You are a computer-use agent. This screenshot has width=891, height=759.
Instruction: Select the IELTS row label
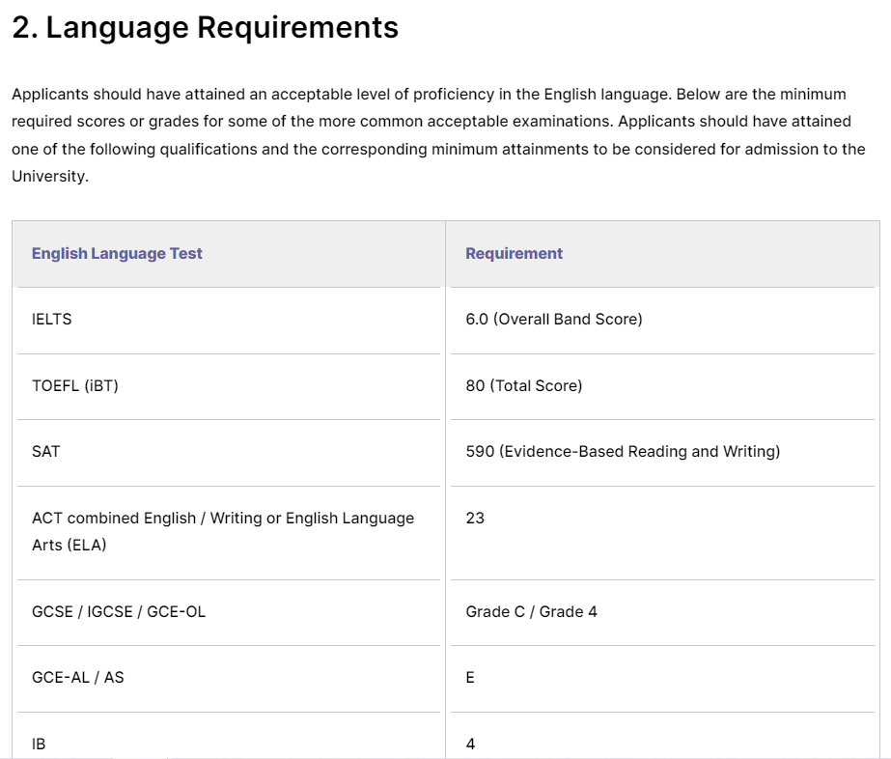point(52,319)
